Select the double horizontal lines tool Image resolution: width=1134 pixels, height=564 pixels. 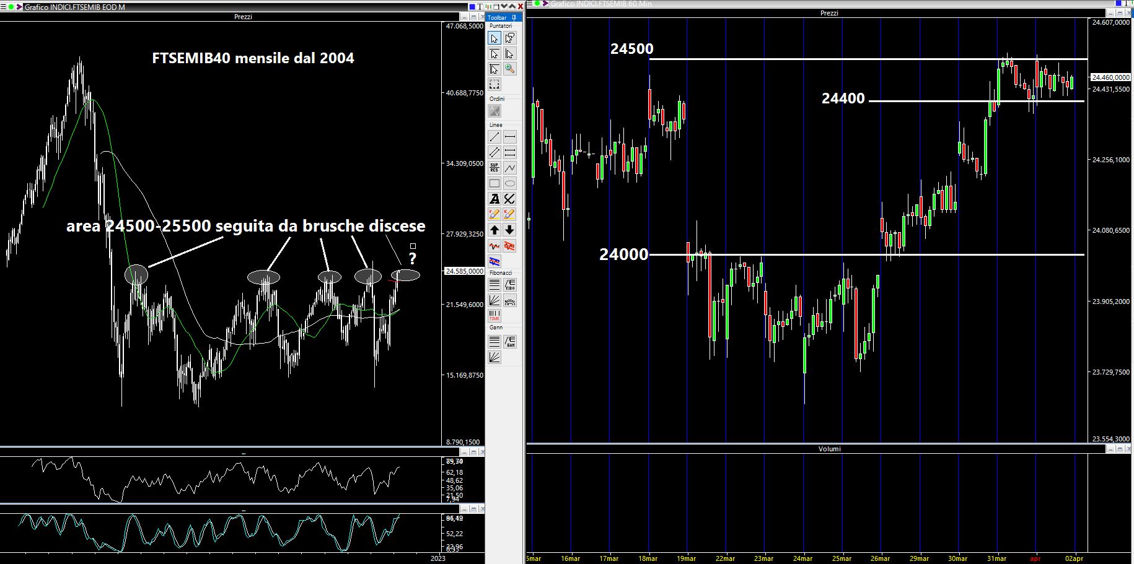tap(509, 152)
